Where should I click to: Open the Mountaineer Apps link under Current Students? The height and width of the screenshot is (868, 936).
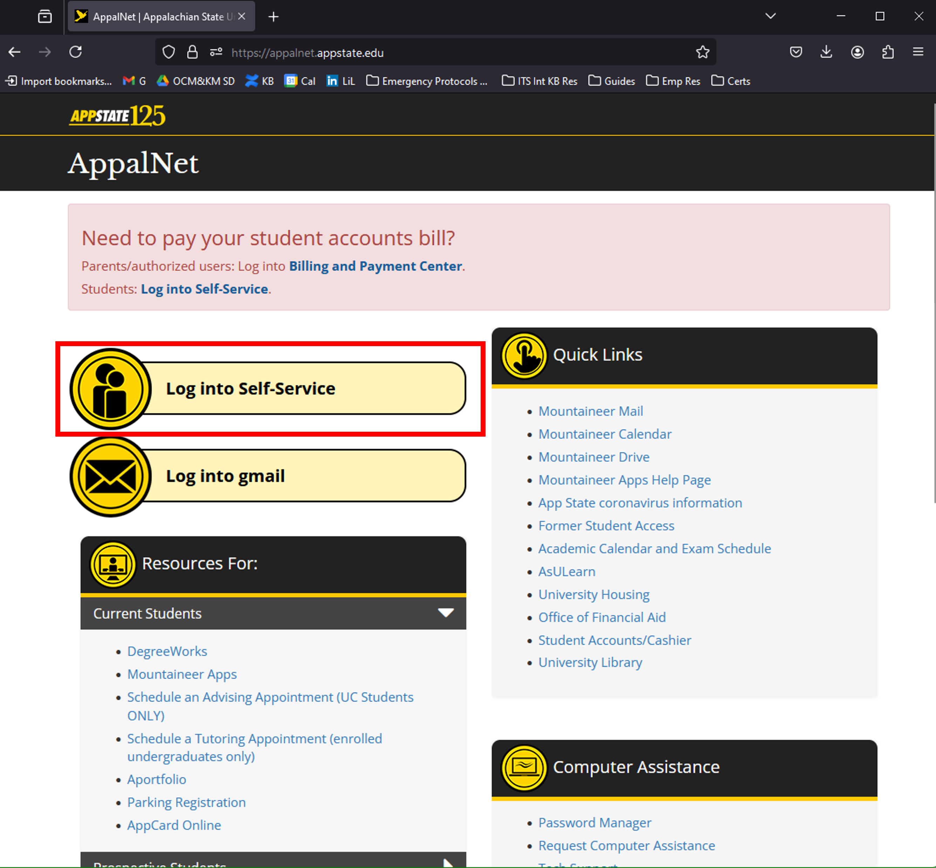click(x=182, y=674)
